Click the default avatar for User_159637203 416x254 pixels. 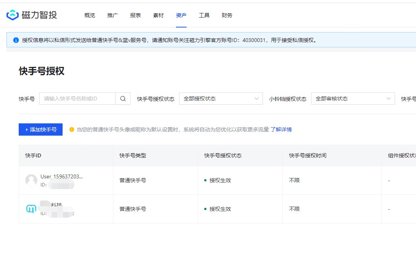(x=31, y=180)
